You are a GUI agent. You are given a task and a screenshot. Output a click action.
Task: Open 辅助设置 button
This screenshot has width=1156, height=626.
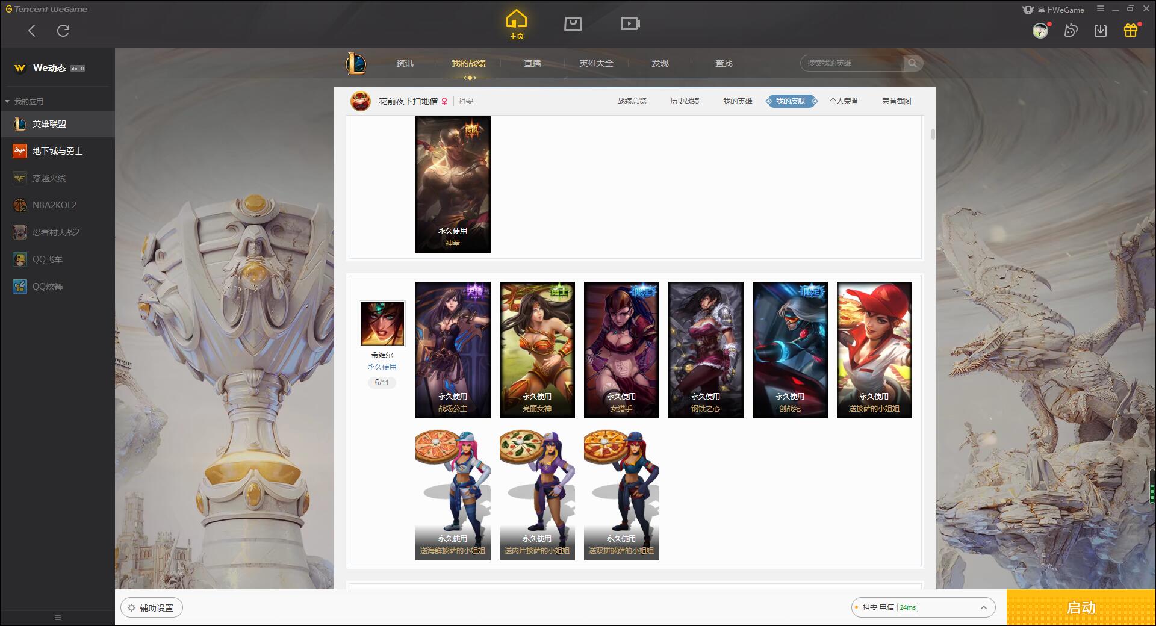click(x=152, y=608)
